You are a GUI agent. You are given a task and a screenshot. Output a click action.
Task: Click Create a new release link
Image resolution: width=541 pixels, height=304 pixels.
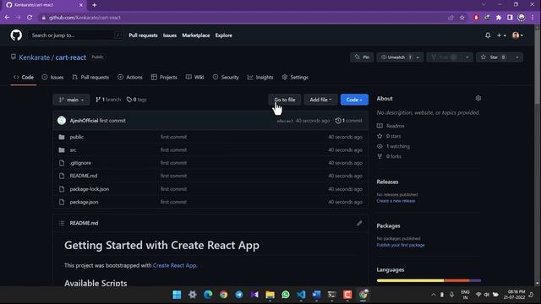(396, 201)
